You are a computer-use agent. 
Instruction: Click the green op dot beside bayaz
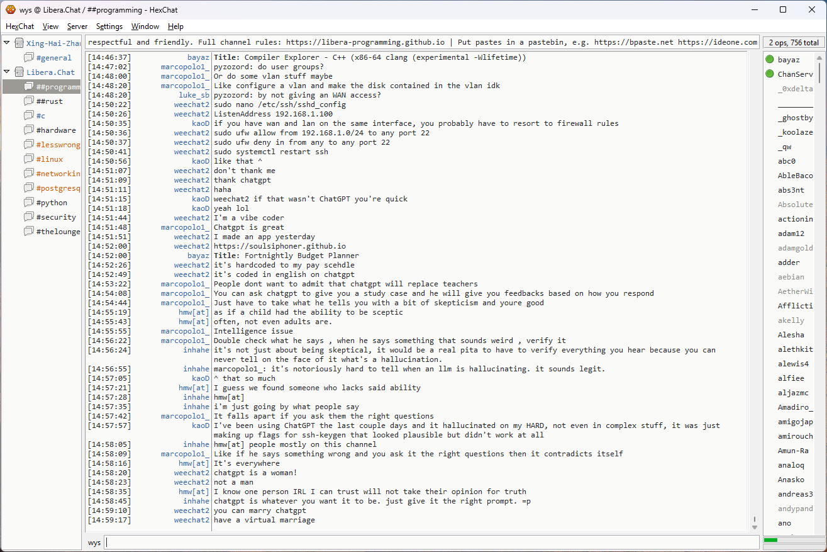point(770,60)
